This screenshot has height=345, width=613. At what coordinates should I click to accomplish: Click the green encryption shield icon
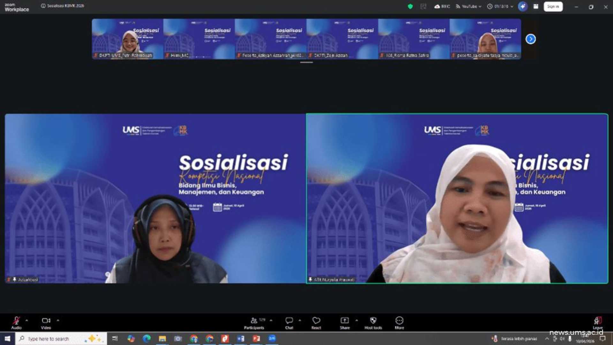coord(410,6)
